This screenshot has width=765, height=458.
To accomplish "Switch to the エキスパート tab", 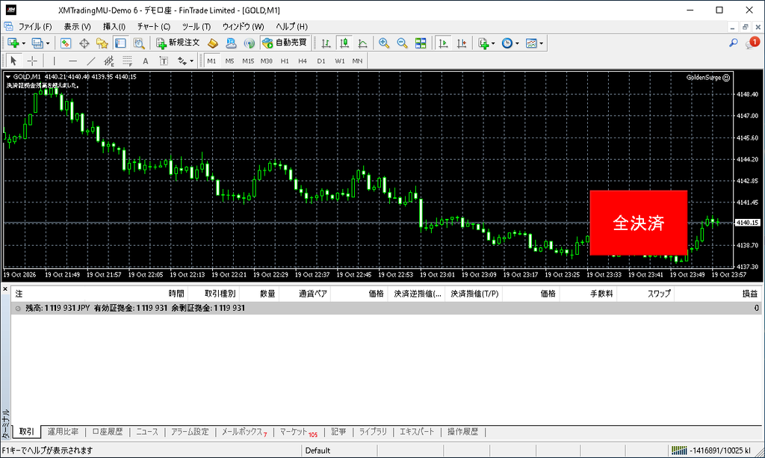I will pos(417,432).
